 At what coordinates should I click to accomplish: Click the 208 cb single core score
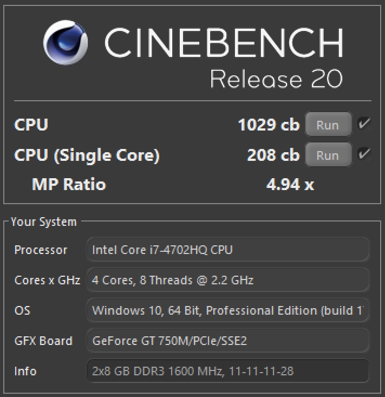tap(273, 155)
